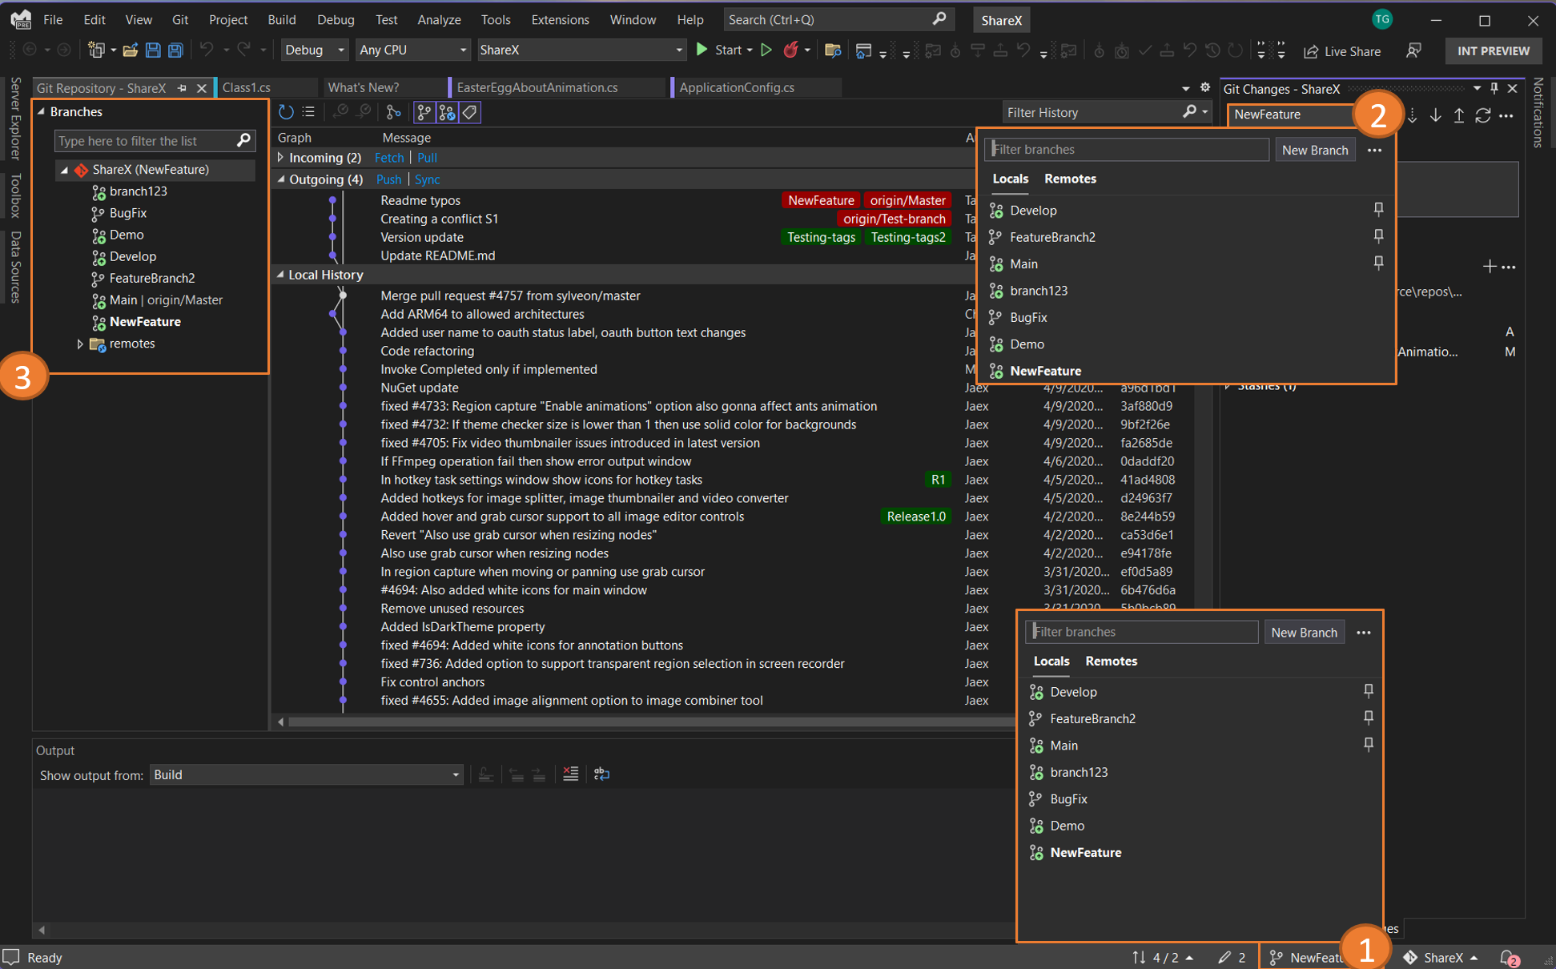Select the Push link in Outgoing commits

[x=385, y=179]
